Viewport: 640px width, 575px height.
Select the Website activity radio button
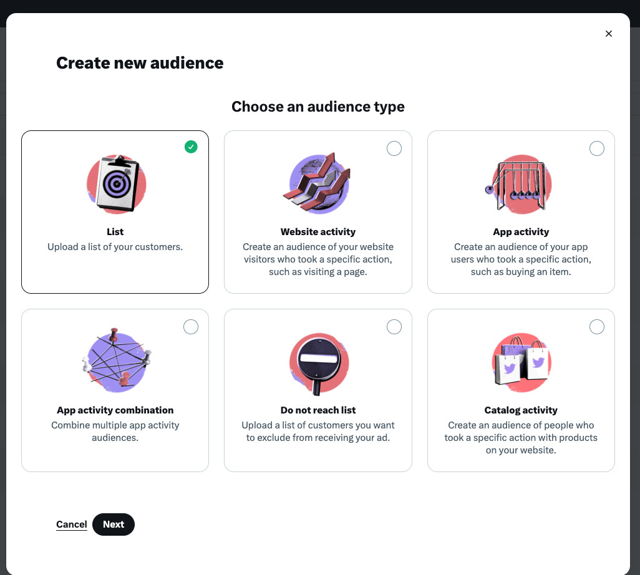(x=394, y=148)
